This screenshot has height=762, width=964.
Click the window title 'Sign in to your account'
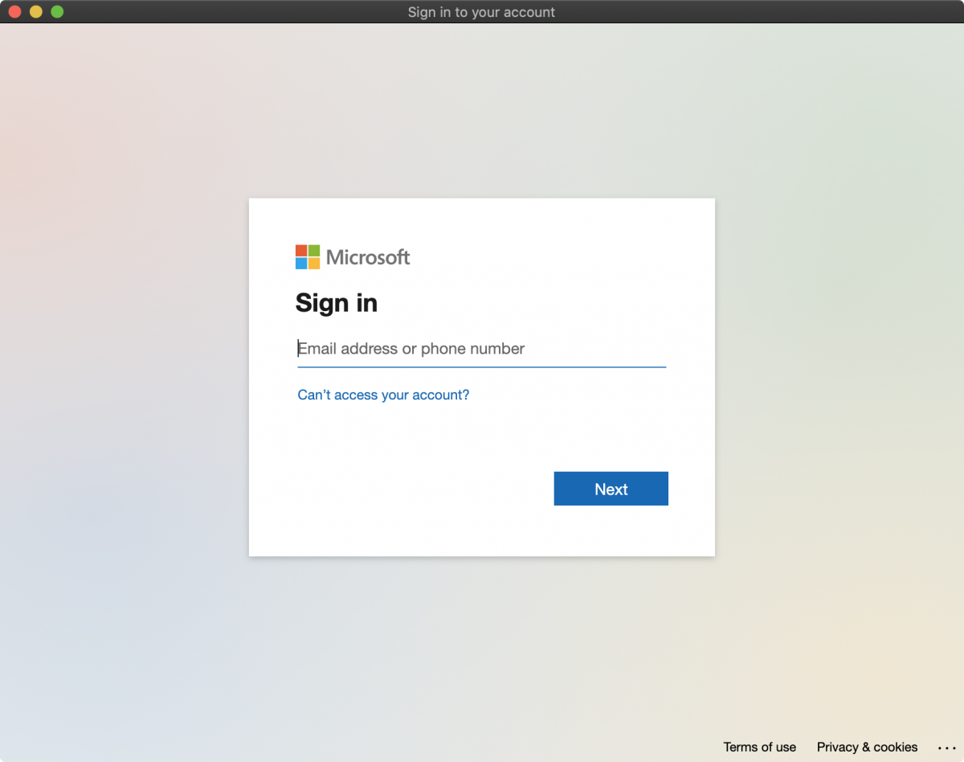[481, 12]
